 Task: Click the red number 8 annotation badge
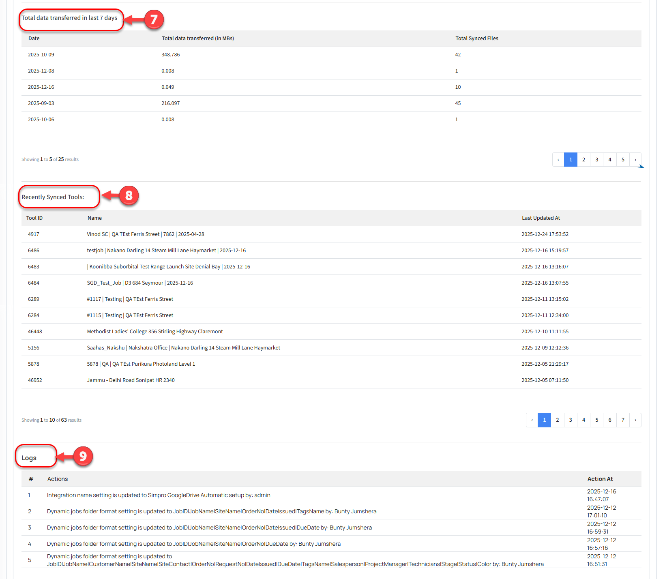129,196
